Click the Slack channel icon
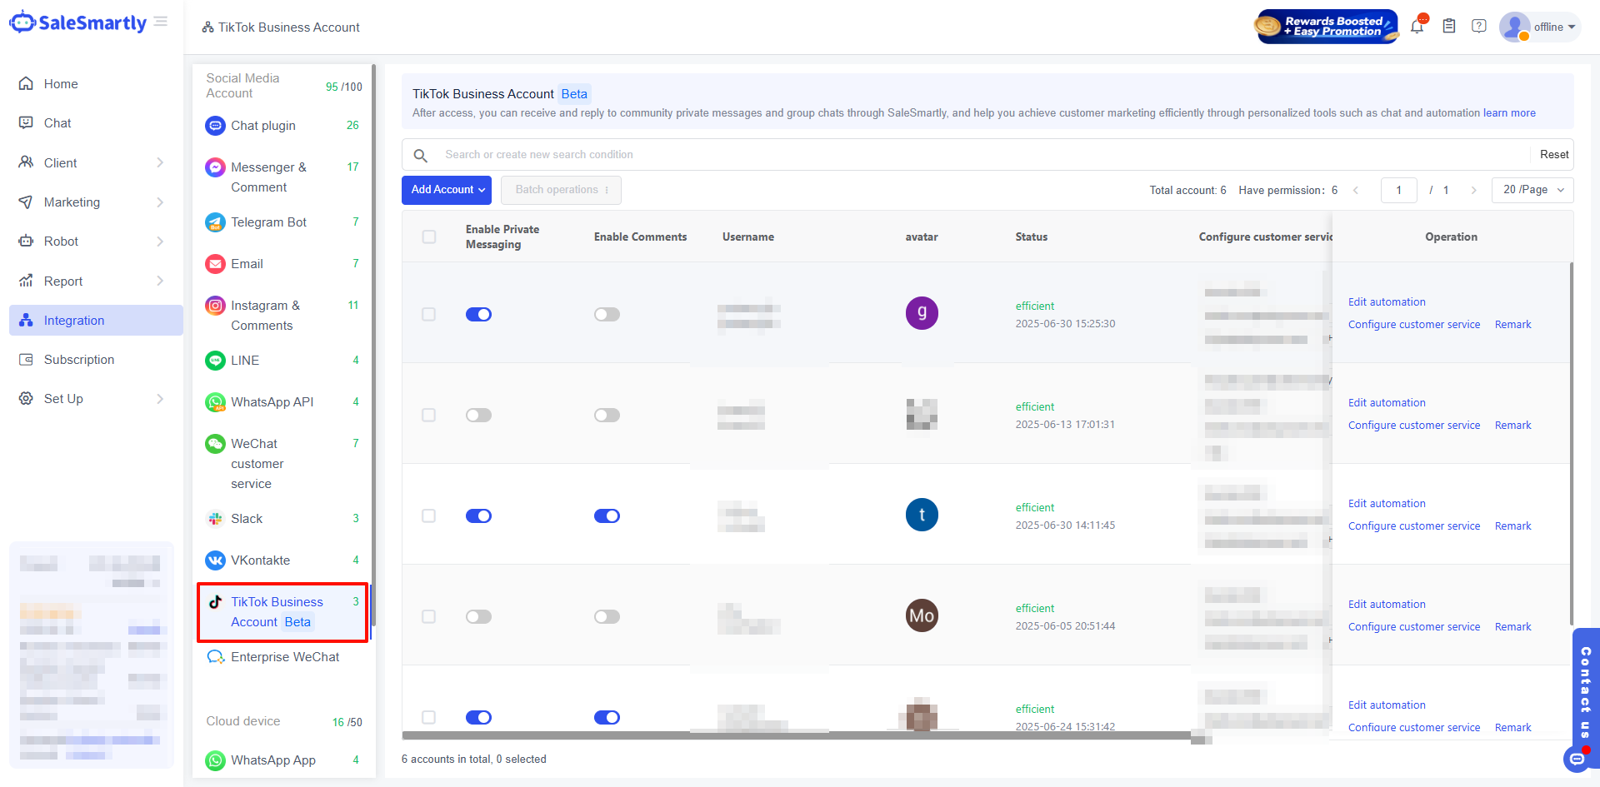Image resolution: width=1600 pixels, height=787 pixels. pos(215,519)
